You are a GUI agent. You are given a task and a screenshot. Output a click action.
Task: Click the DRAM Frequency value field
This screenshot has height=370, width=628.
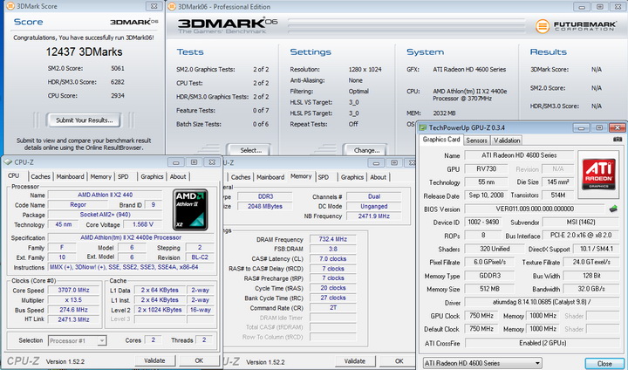[x=332, y=239]
